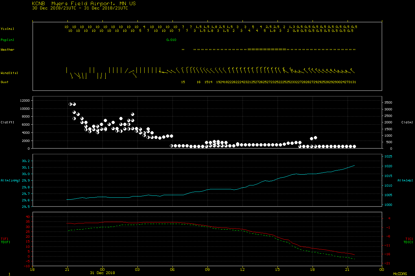
Task: Select the Altm[inHg] axis label
Action: pyautogui.click(x=10, y=180)
